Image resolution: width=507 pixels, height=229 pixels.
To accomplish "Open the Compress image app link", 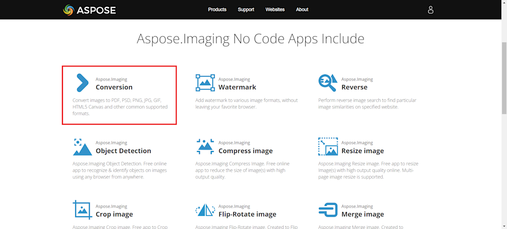I will [246, 151].
